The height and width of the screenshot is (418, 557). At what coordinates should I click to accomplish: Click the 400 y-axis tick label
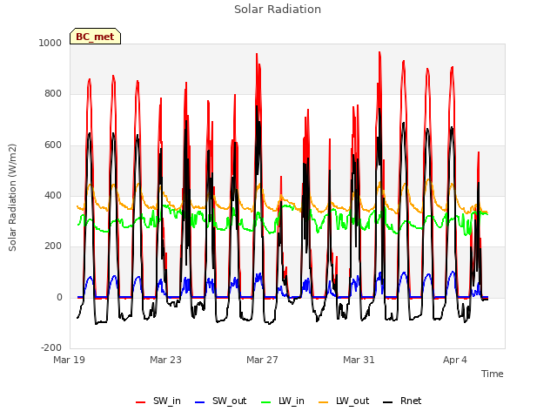point(53,195)
